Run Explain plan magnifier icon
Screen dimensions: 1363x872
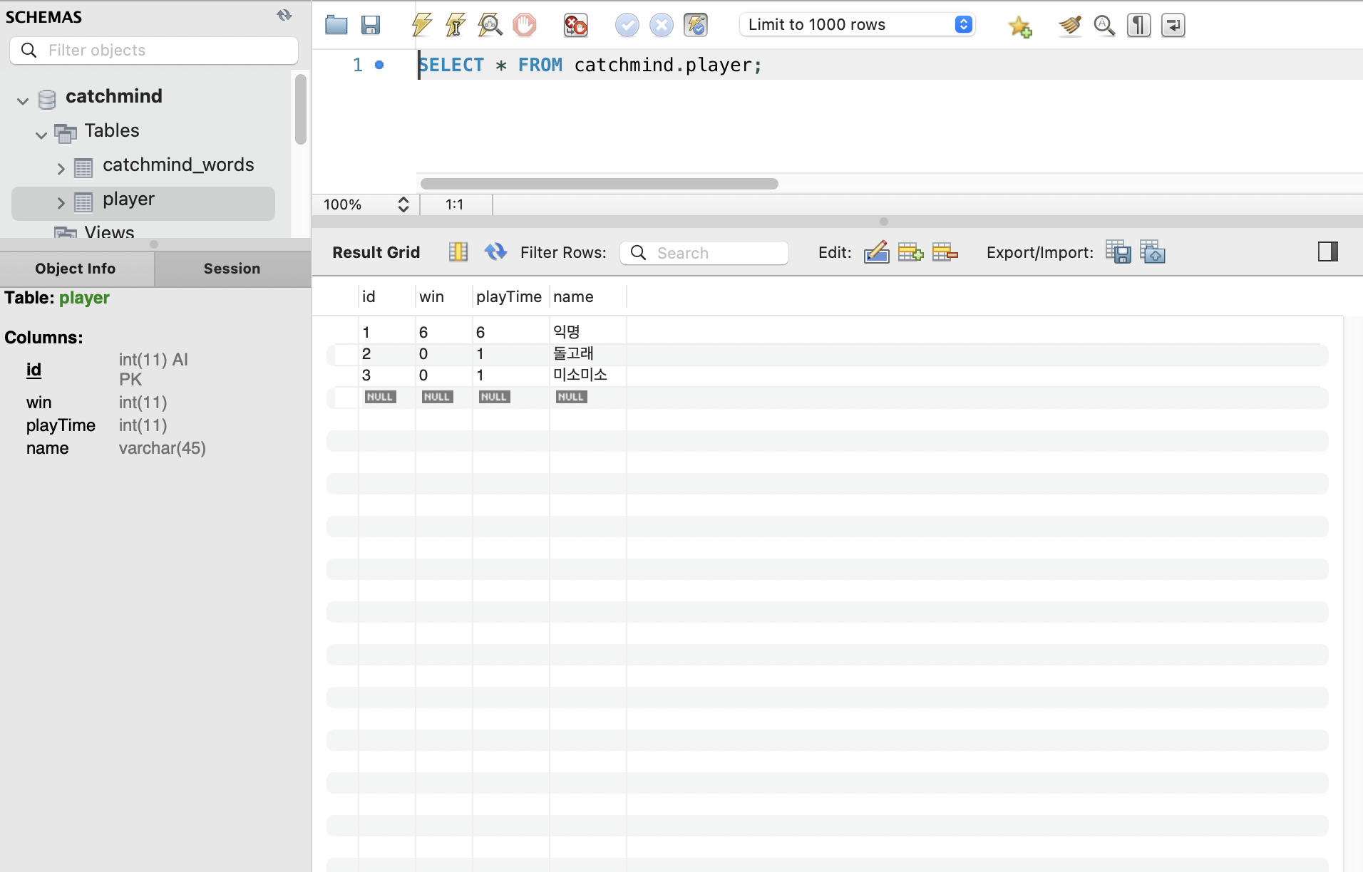[x=490, y=25]
